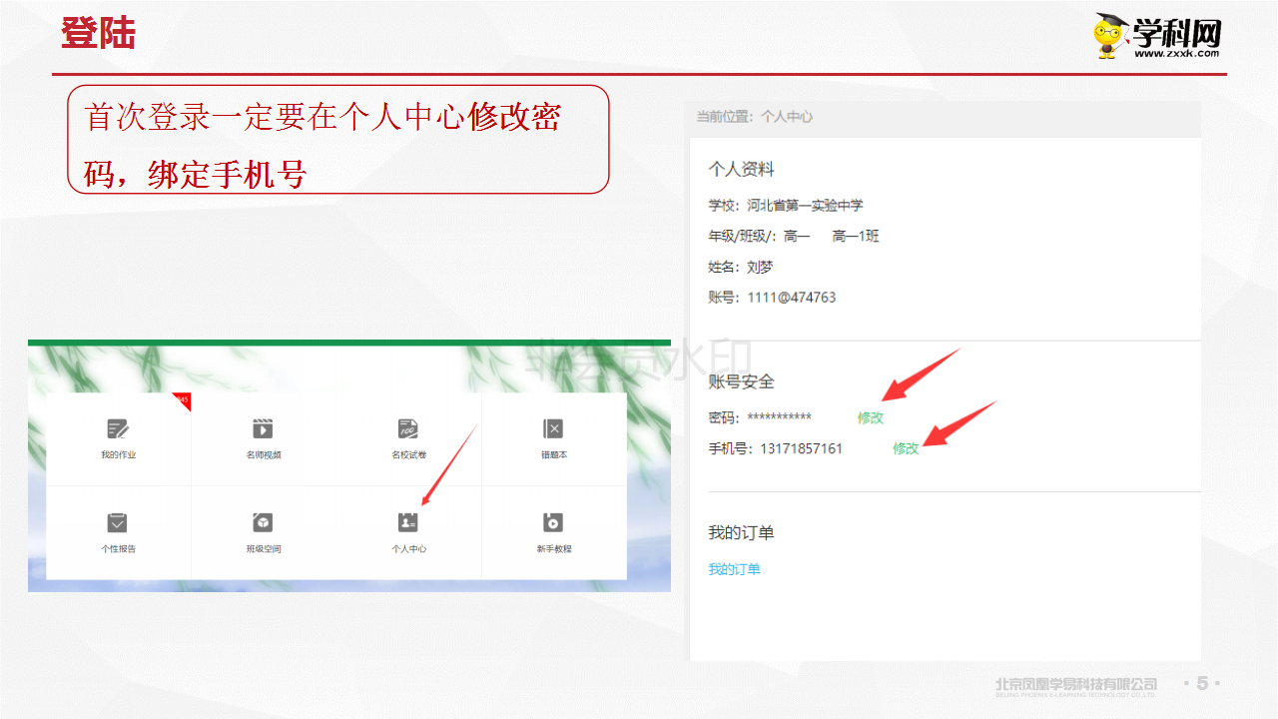Open 错题本 (Mistake Notebook) icon
This screenshot has width=1278, height=719.
[553, 438]
